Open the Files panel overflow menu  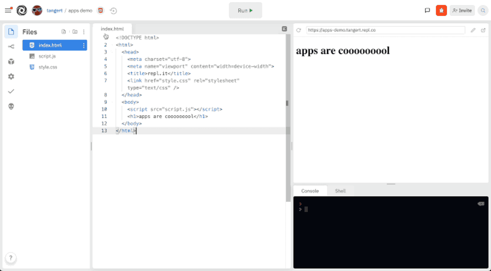point(84,31)
